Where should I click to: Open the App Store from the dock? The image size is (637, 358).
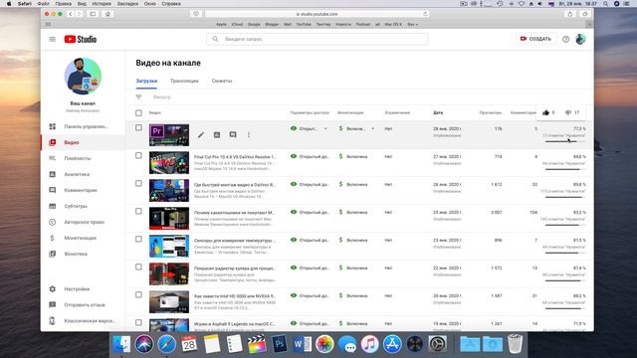[x=392, y=344]
